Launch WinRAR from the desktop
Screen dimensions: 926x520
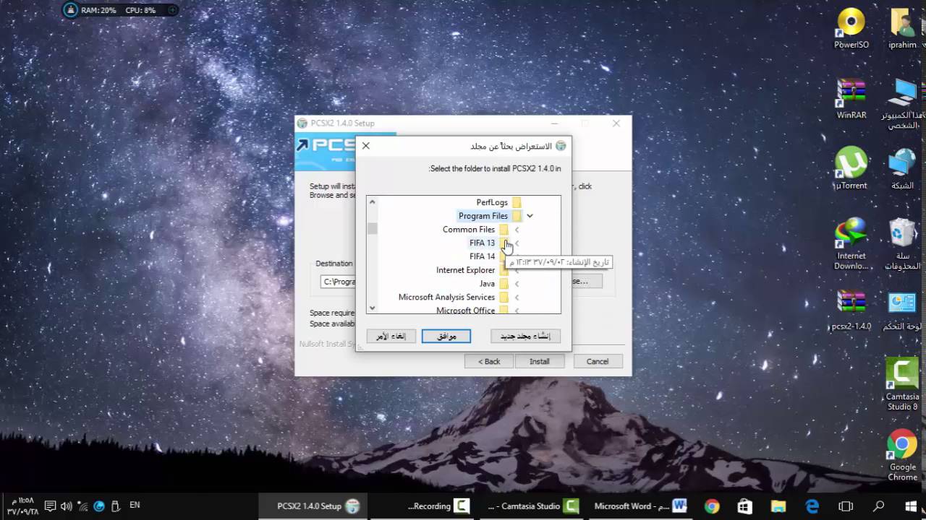coord(851,99)
